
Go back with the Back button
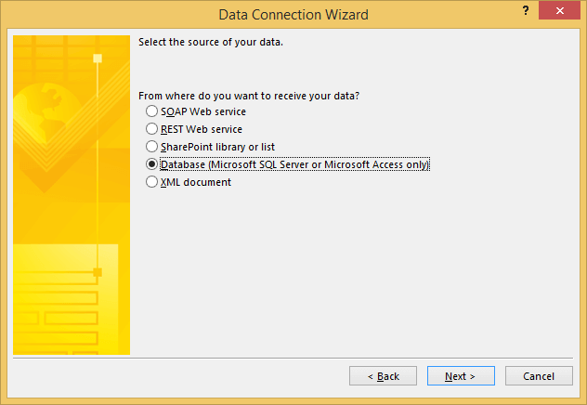383,376
